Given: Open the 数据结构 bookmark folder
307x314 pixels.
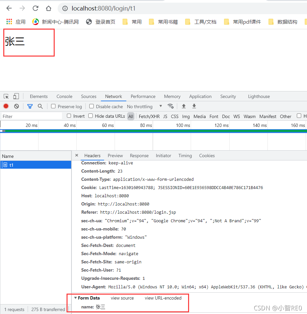Looking at the screenshot, I should [x=283, y=22].
